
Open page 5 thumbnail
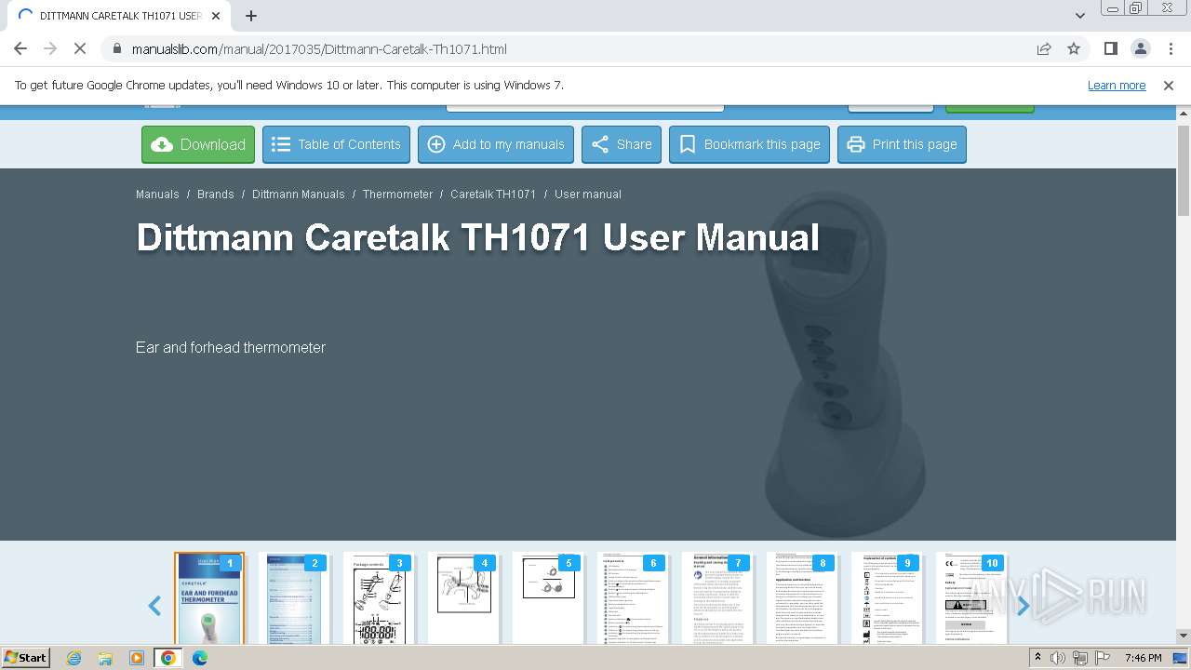[x=548, y=598]
